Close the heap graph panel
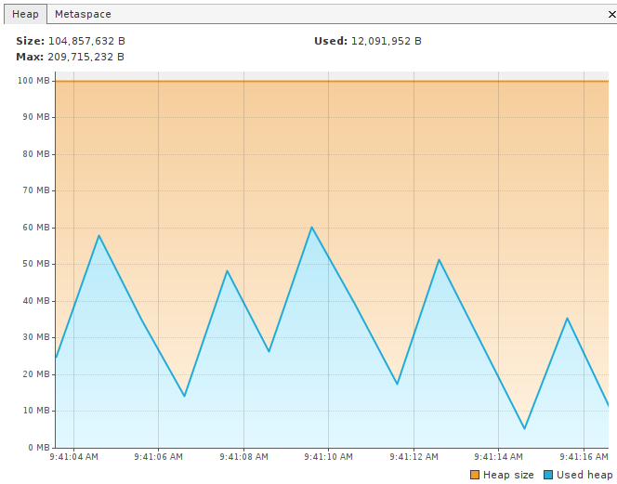Screen dimensions: 617x484 tap(611, 15)
